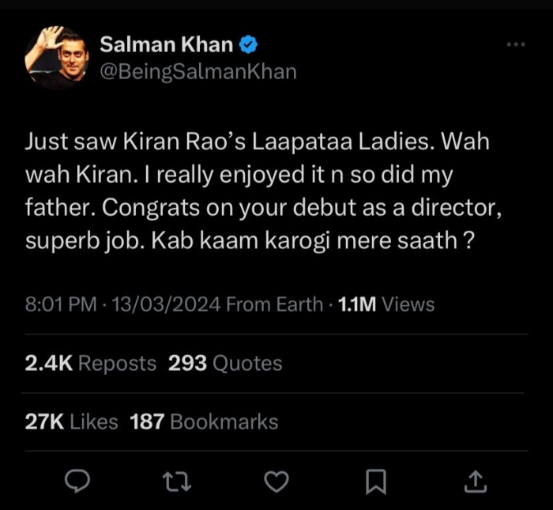This screenshot has width=553, height=510.
Task: Click the 1.1M Views count
Action: click(x=386, y=304)
